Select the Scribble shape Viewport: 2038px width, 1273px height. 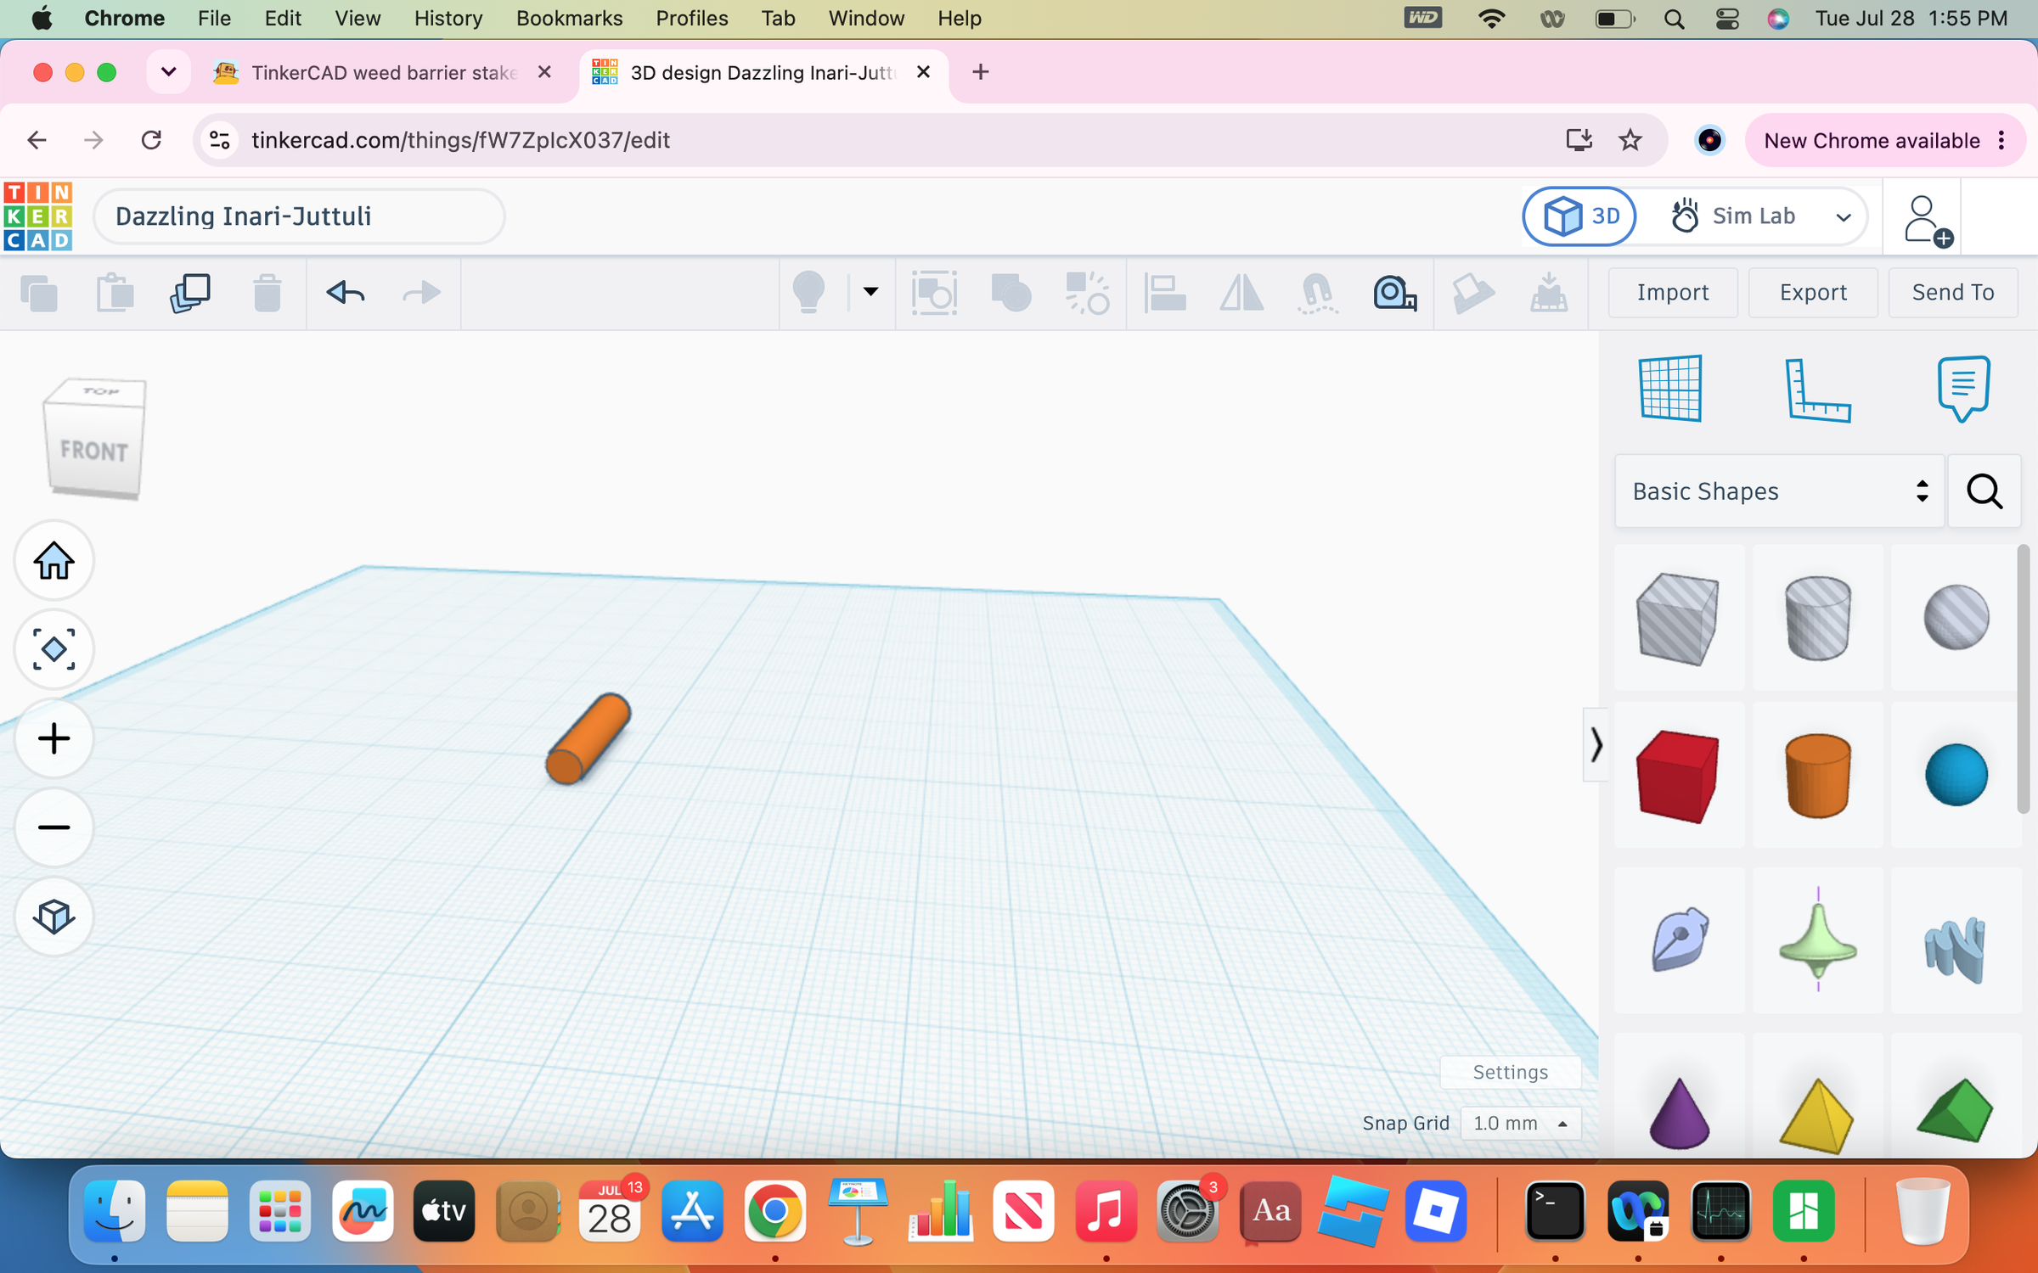1678,940
